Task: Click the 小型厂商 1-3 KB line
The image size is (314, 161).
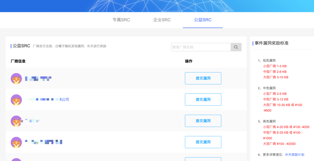Action: tap(275, 66)
